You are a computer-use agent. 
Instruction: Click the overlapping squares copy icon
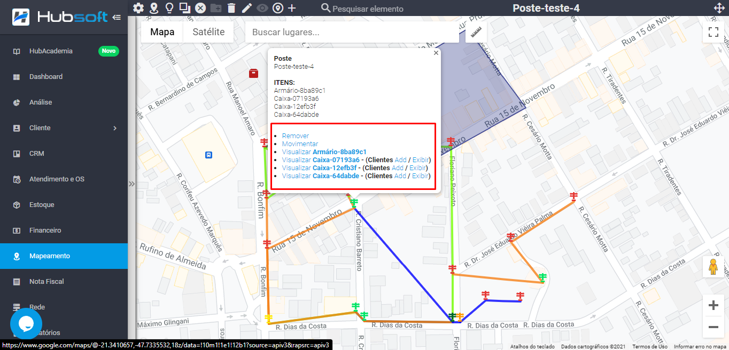[185, 8]
